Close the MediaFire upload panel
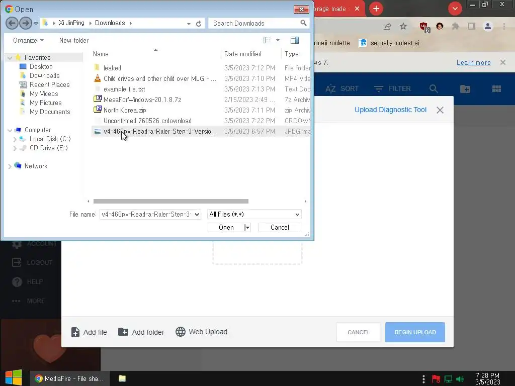Image resolution: width=515 pixels, height=386 pixels. click(x=440, y=110)
